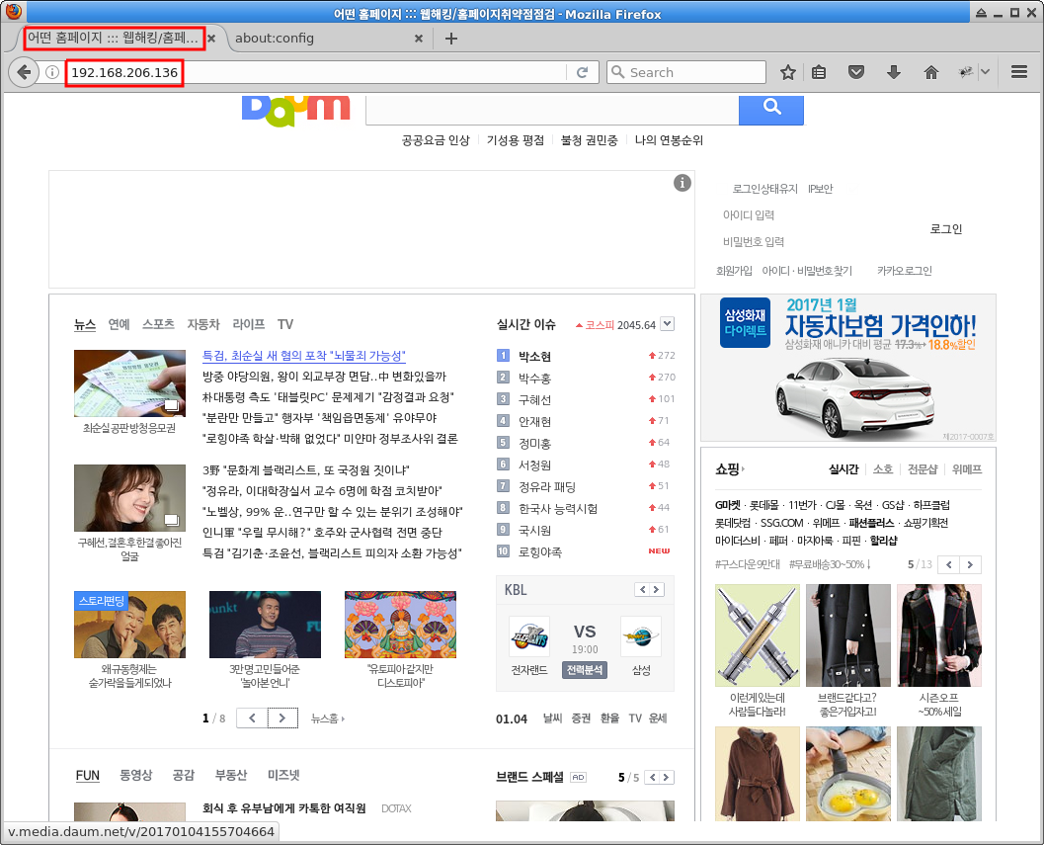Click the ad info icon in banner

coord(682,183)
